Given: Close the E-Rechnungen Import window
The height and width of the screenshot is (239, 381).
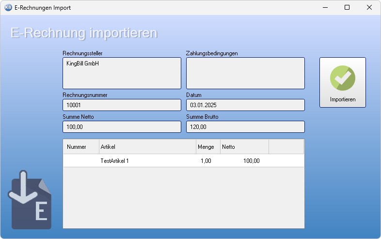Looking at the screenshot, I should pos(369,8).
